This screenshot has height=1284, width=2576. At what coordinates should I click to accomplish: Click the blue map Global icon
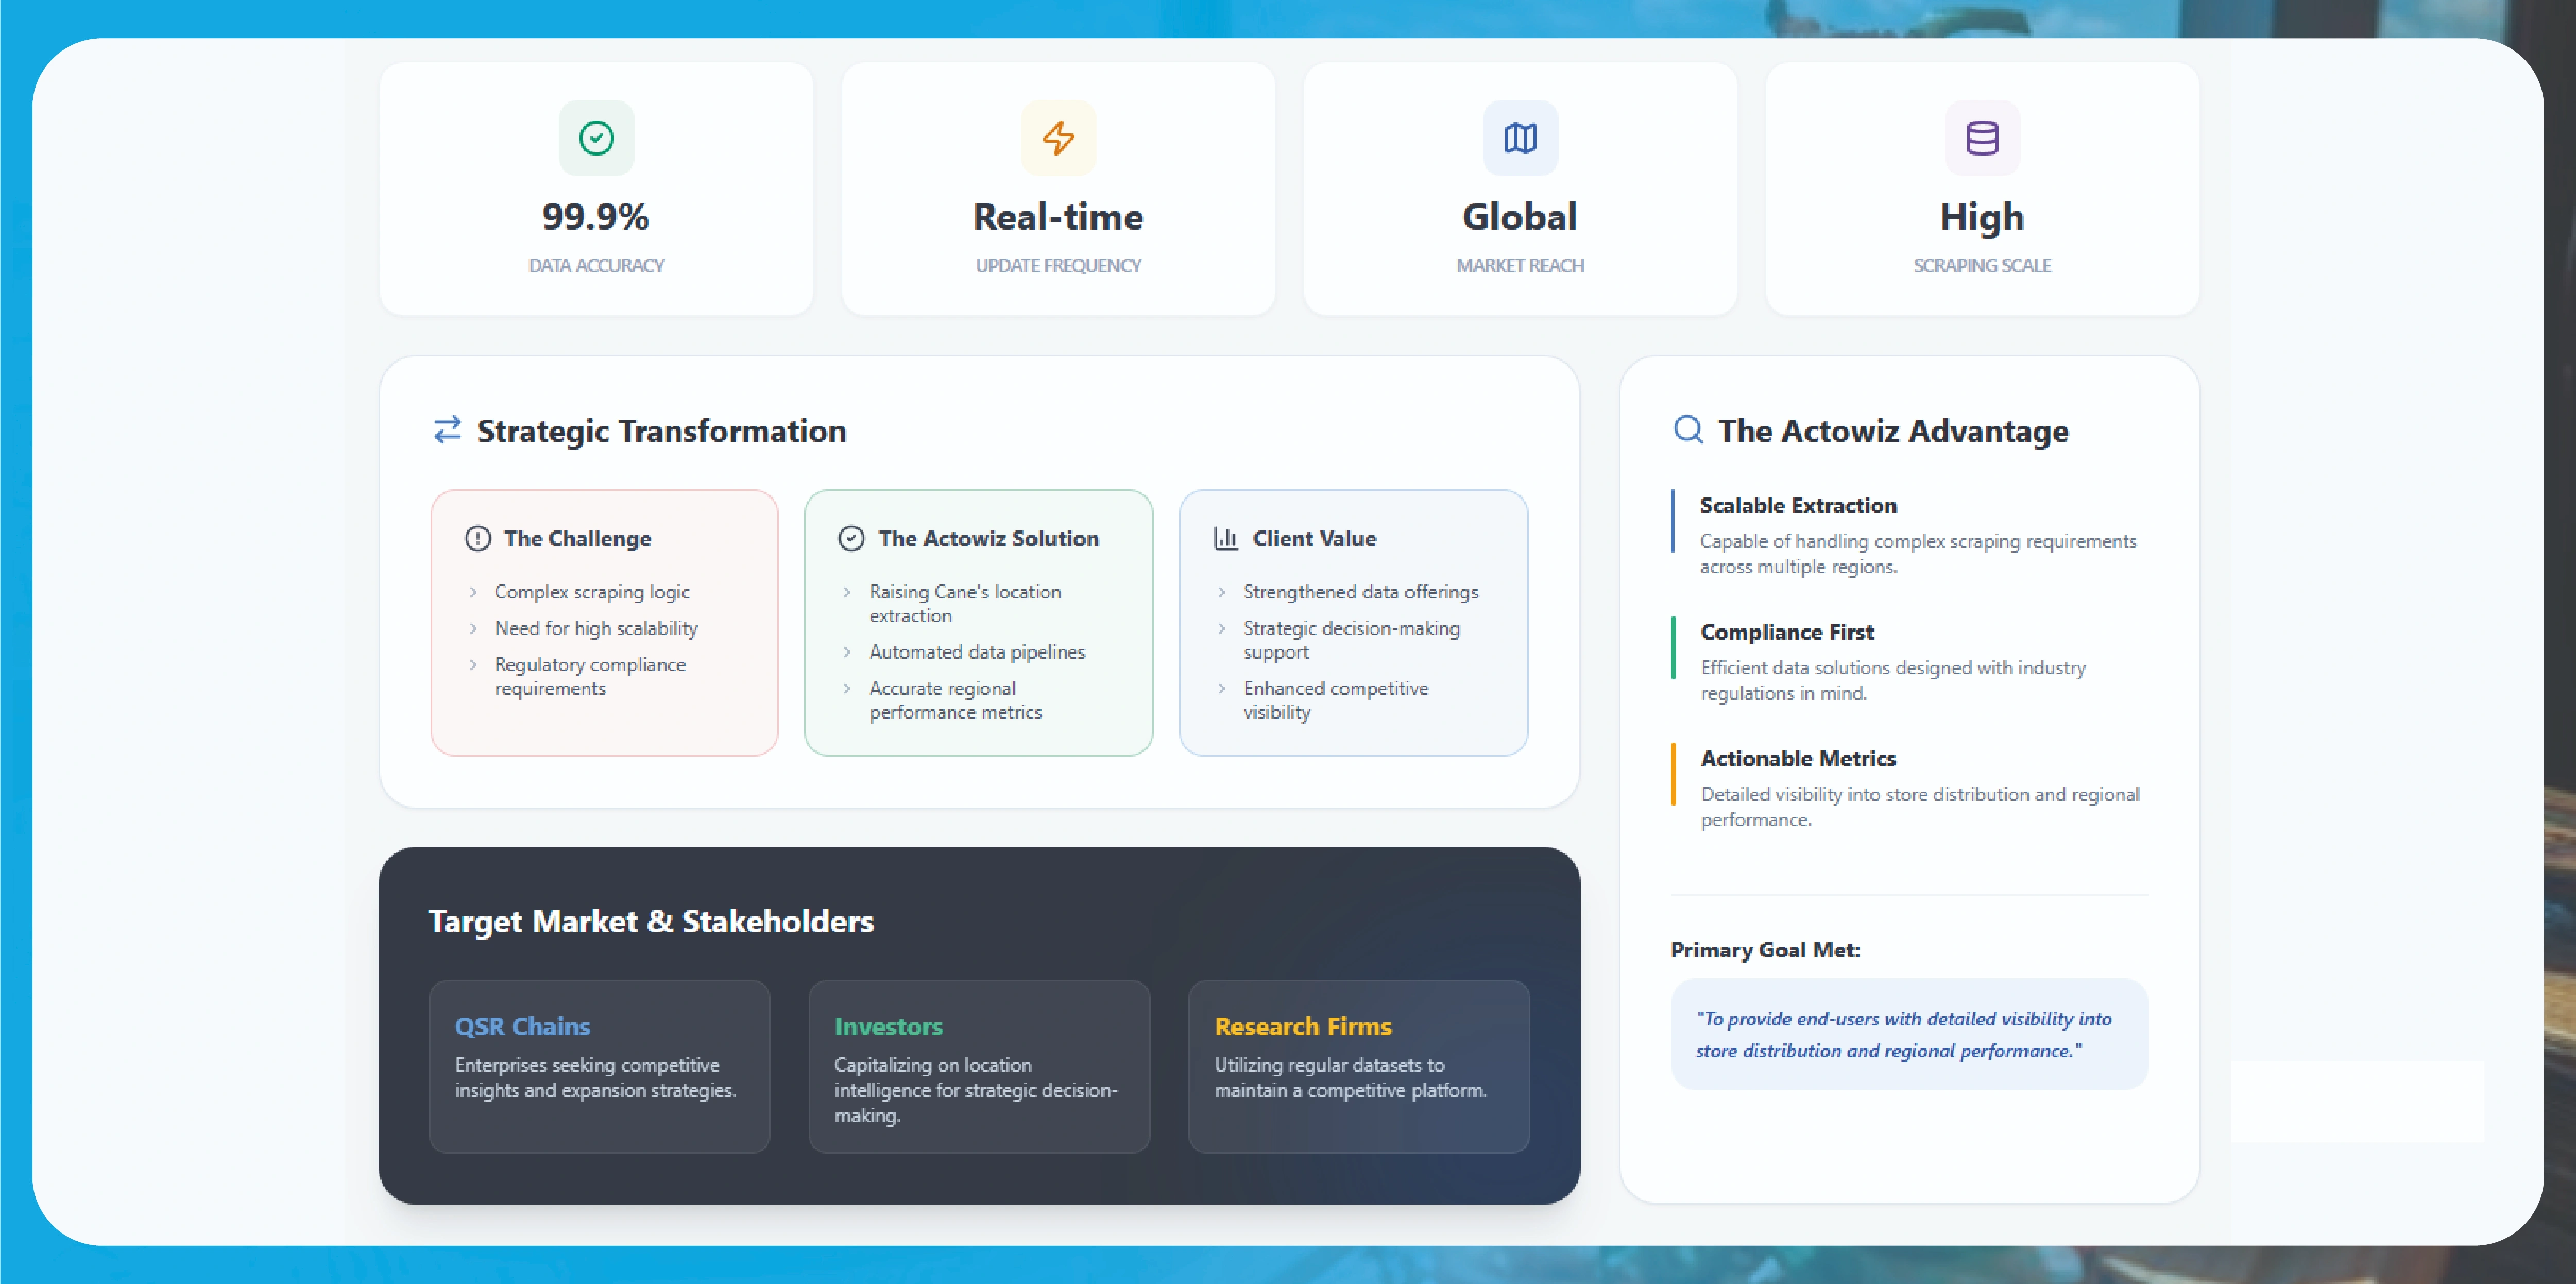(1520, 138)
